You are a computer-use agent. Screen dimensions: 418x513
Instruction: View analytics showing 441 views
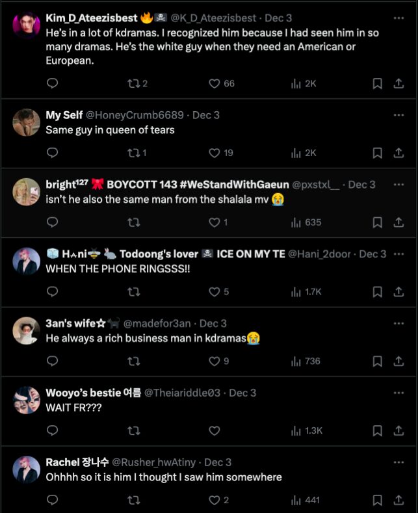tap(306, 500)
